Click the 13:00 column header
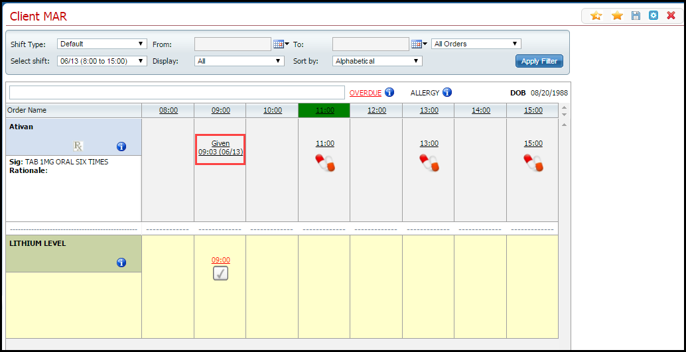This screenshot has height=352, width=686. click(x=429, y=111)
